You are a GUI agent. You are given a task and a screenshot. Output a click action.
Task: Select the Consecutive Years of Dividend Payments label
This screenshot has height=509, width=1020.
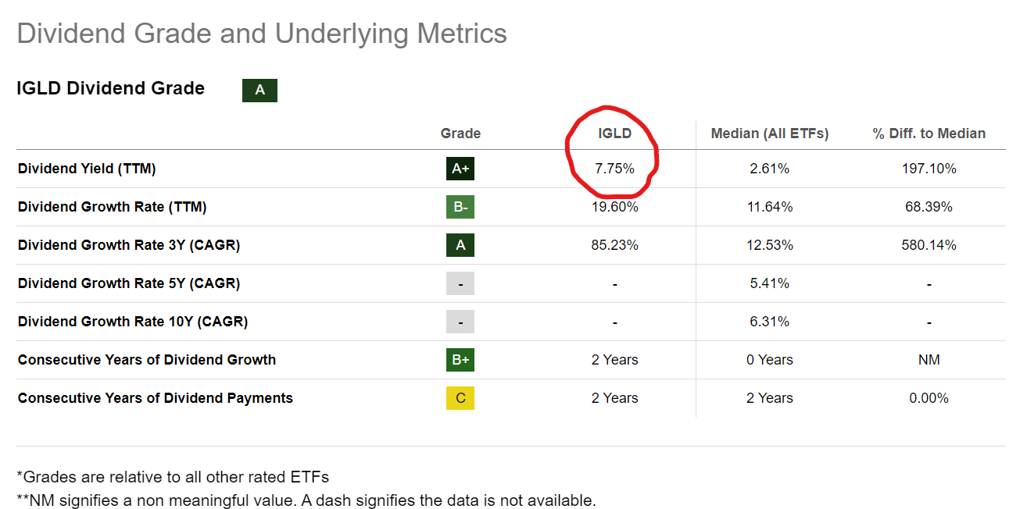coord(156,398)
